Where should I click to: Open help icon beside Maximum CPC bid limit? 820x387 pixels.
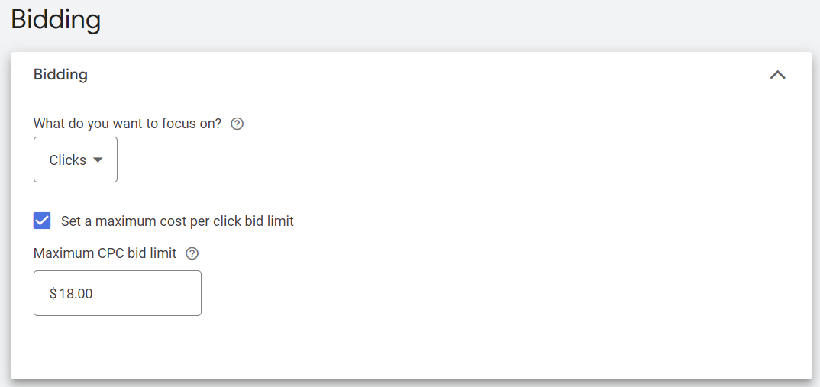pyautogui.click(x=192, y=253)
